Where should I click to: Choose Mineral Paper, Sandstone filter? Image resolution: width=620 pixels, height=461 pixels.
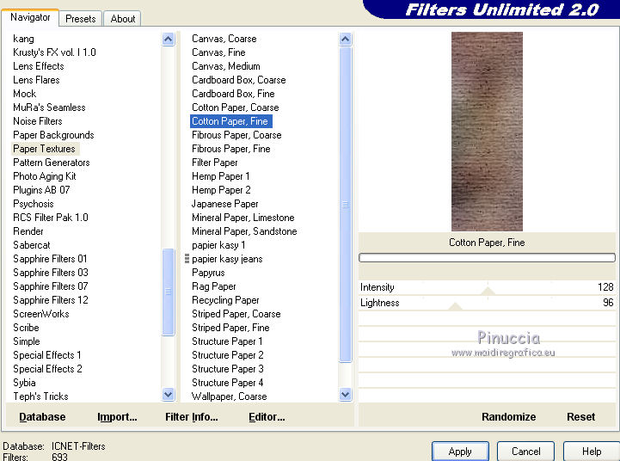244,230
